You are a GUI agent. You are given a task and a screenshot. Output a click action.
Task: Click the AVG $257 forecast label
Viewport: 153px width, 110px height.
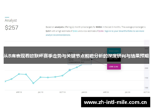point(114,59)
